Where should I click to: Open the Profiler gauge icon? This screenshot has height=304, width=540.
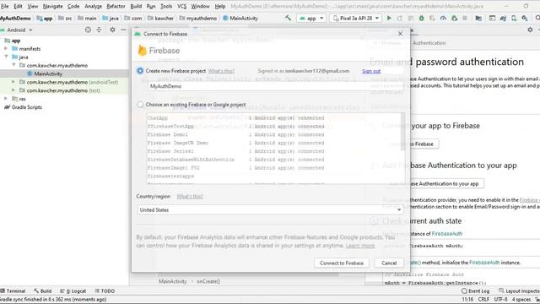(443, 18)
